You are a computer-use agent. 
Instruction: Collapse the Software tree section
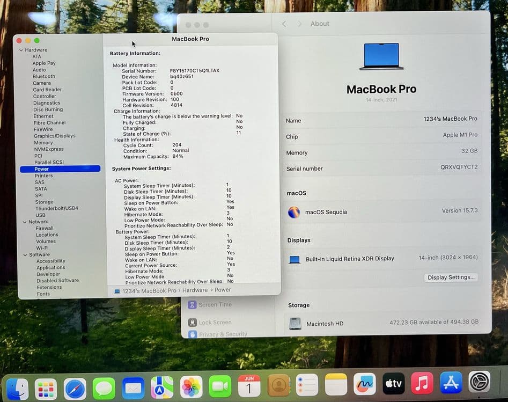point(25,255)
